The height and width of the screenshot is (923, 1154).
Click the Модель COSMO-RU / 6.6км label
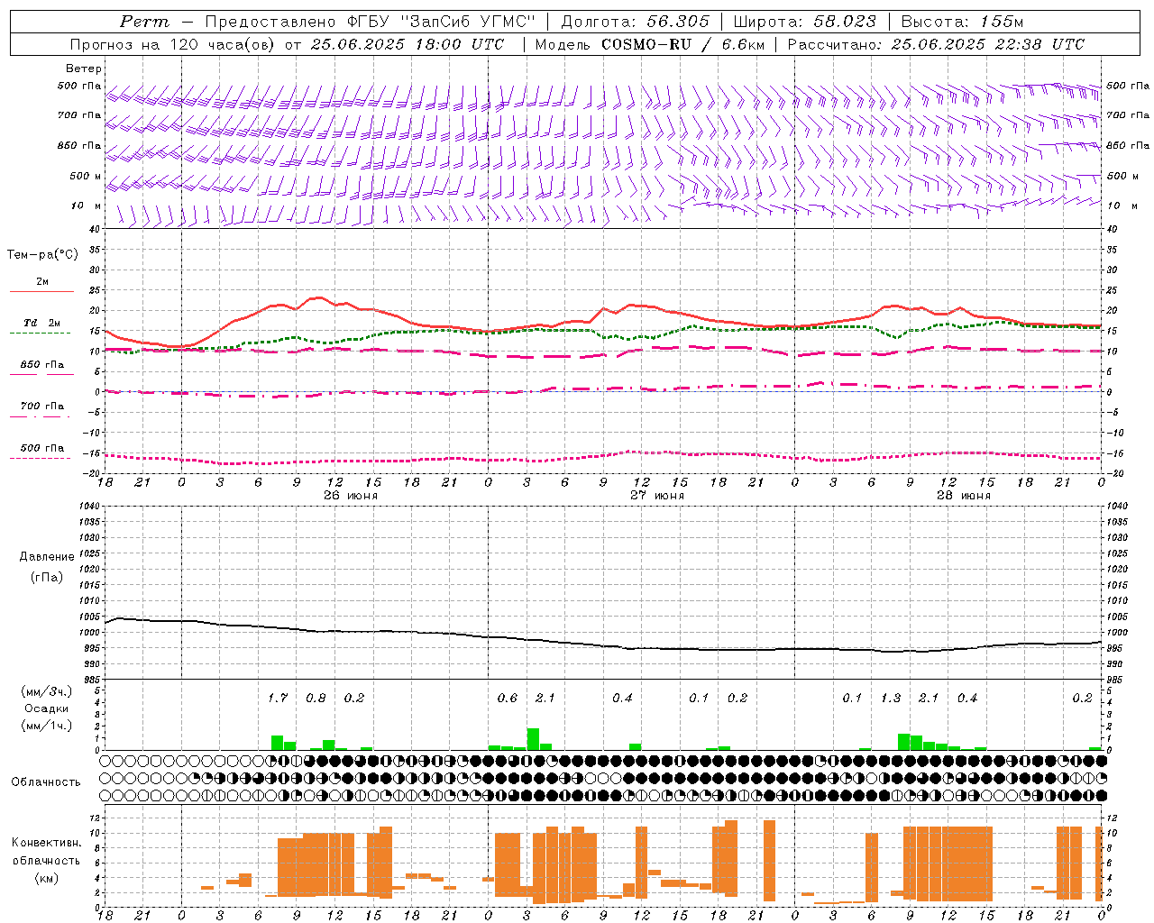649,44
